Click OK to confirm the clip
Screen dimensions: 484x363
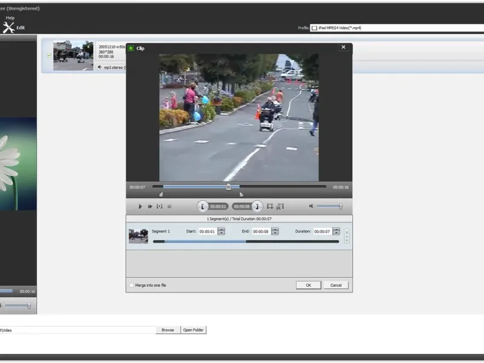click(x=308, y=285)
